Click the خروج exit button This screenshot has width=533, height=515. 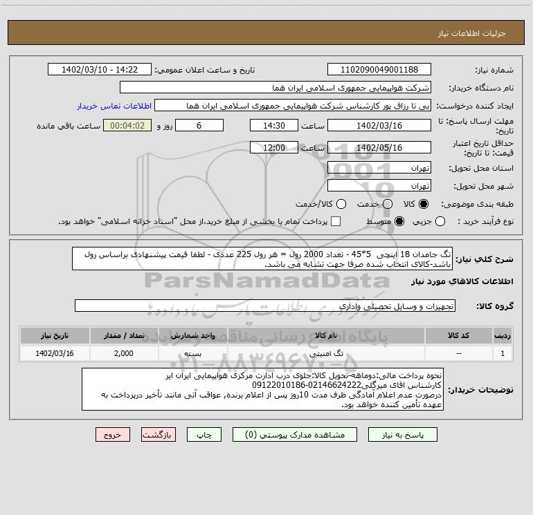113,435
